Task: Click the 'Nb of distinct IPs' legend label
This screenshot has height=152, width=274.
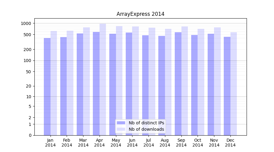Action: 146,123
